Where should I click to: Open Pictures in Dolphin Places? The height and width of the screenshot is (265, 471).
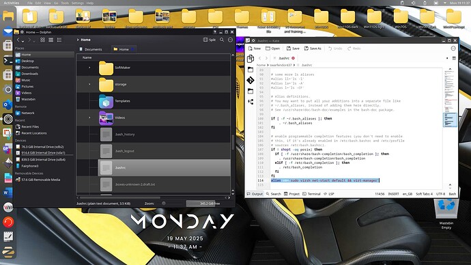point(27,86)
